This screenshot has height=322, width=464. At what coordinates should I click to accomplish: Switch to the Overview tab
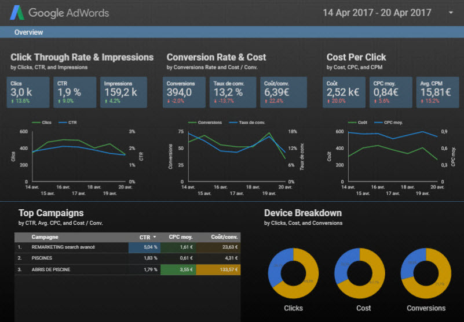(29, 32)
